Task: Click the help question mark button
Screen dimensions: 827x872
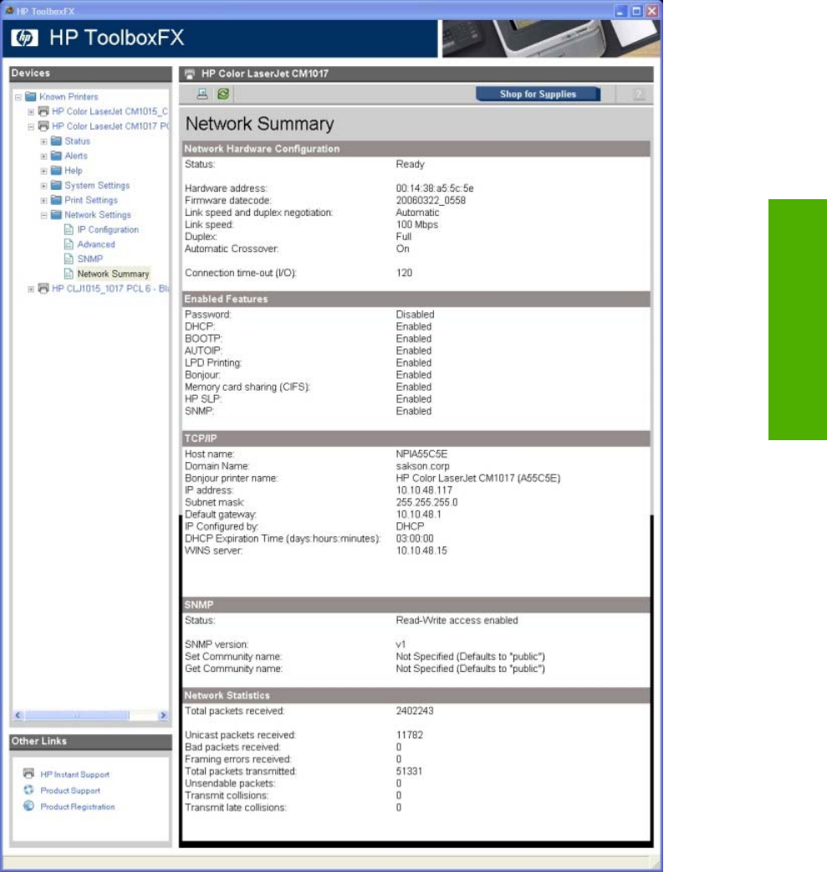Action: click(x=639, y=95)
